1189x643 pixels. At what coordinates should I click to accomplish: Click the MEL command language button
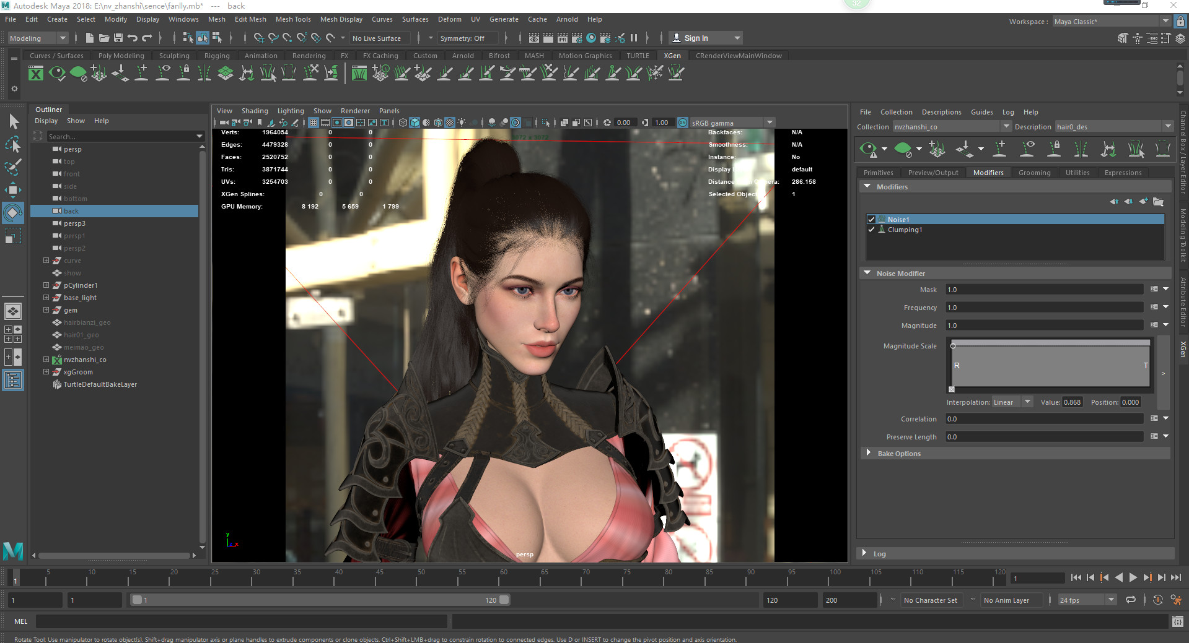20,621
